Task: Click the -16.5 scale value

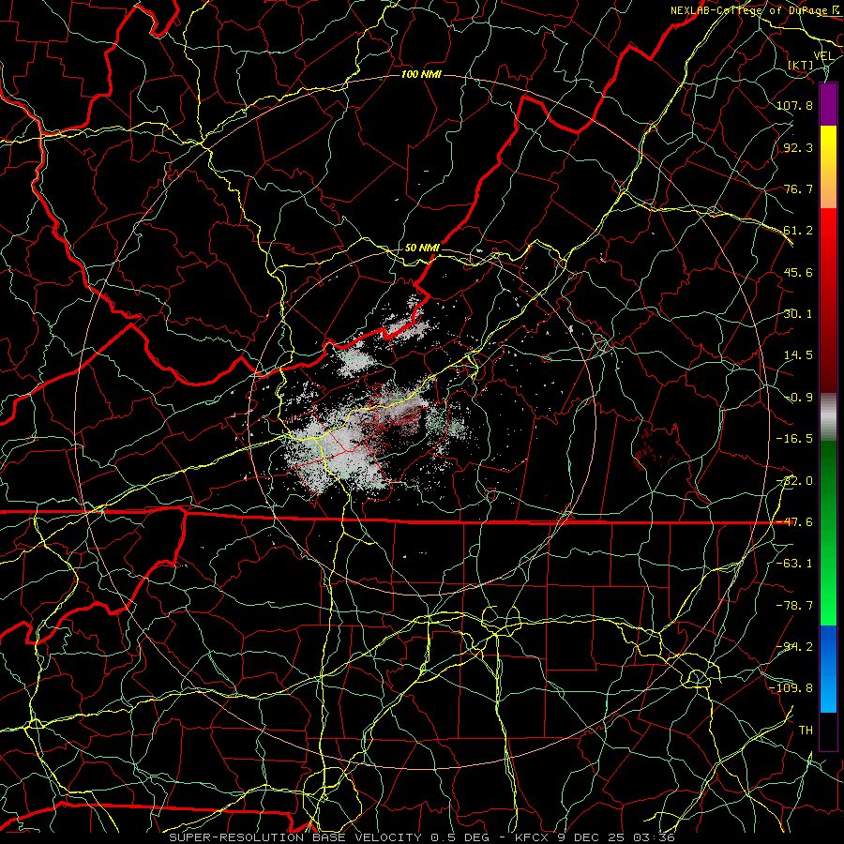Action: [794, 439]
